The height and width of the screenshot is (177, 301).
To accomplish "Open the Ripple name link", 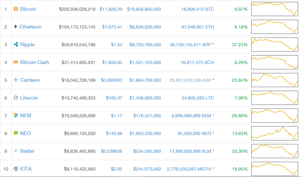I will pyautogui.click(x=27, y=45).
